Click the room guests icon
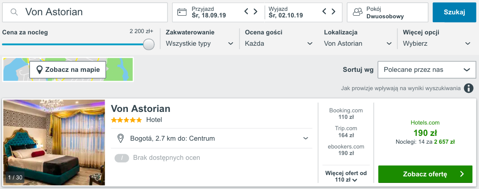The height and width of the screenshot is (189, 479). point(358,12)
